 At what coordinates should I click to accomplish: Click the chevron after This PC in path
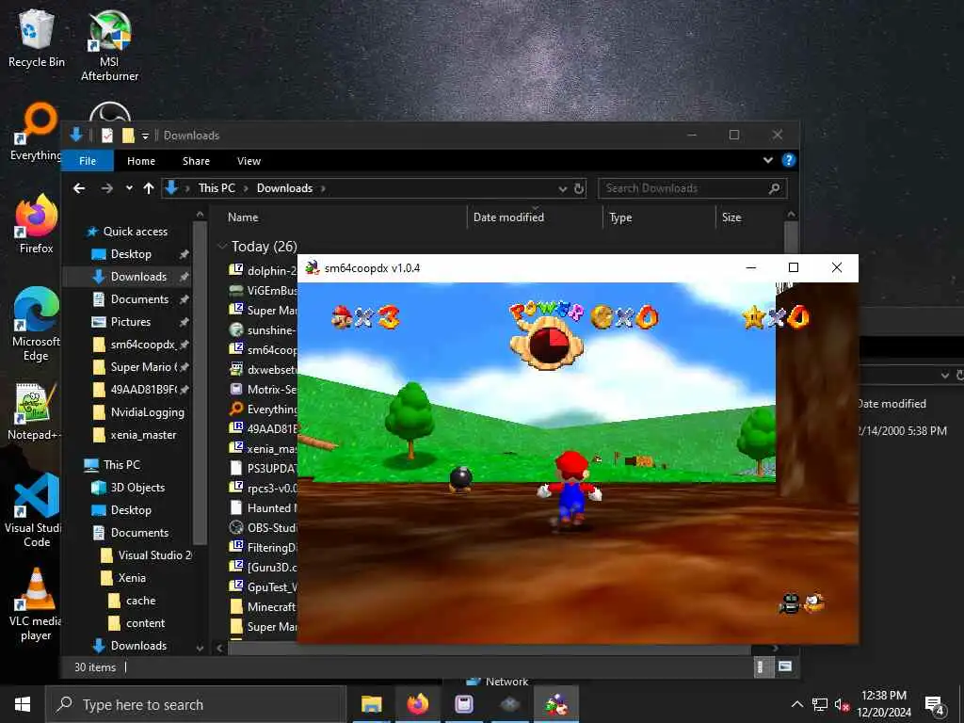[246, 188]
